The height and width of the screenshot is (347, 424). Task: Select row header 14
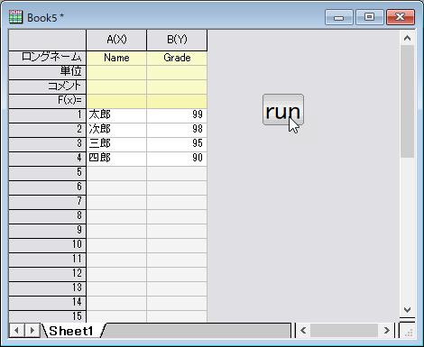48,303
